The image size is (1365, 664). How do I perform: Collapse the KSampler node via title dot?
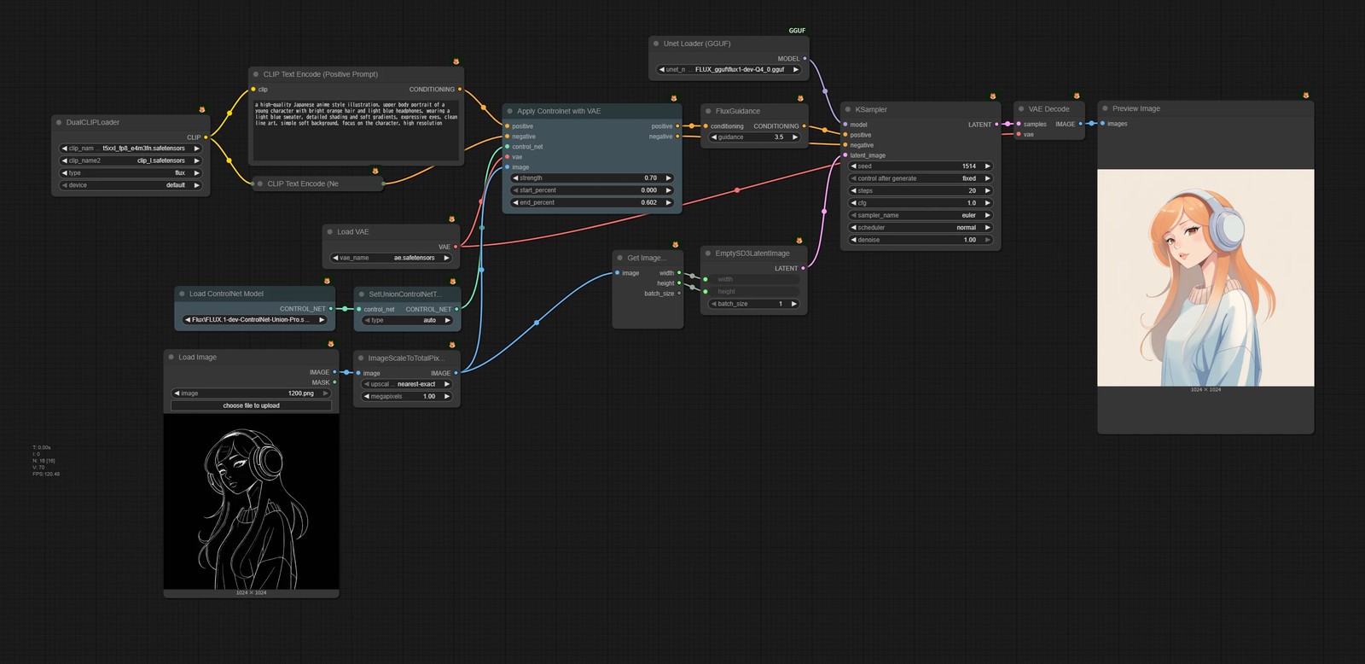tap(848, 109)
